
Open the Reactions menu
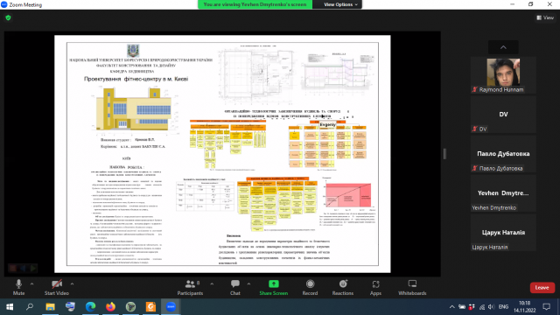343,287
